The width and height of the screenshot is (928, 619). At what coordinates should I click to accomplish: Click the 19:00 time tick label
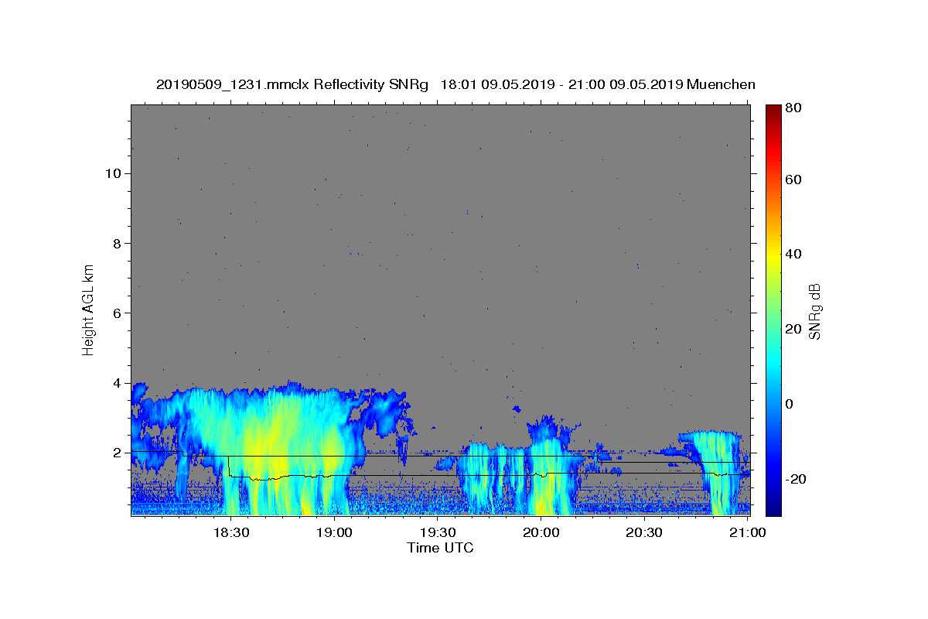[x=334, y=532]
